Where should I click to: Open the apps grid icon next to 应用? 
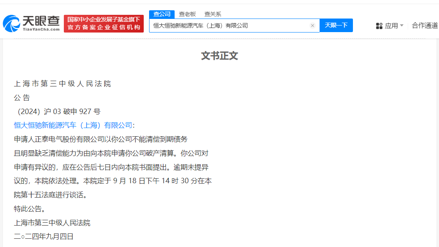click(x=378, y=25)
